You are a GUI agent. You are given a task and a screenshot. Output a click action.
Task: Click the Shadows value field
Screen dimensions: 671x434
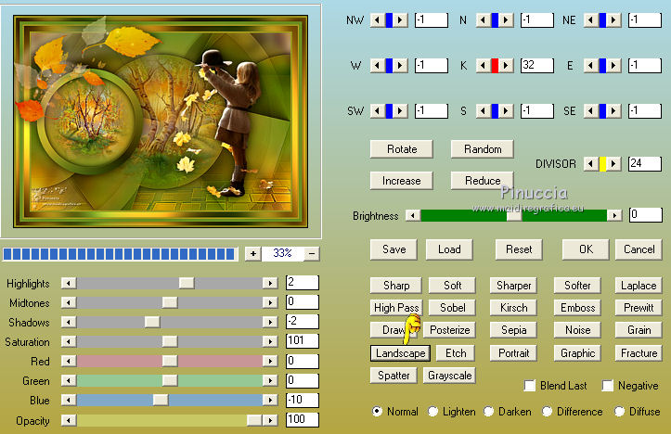point(303,322)
